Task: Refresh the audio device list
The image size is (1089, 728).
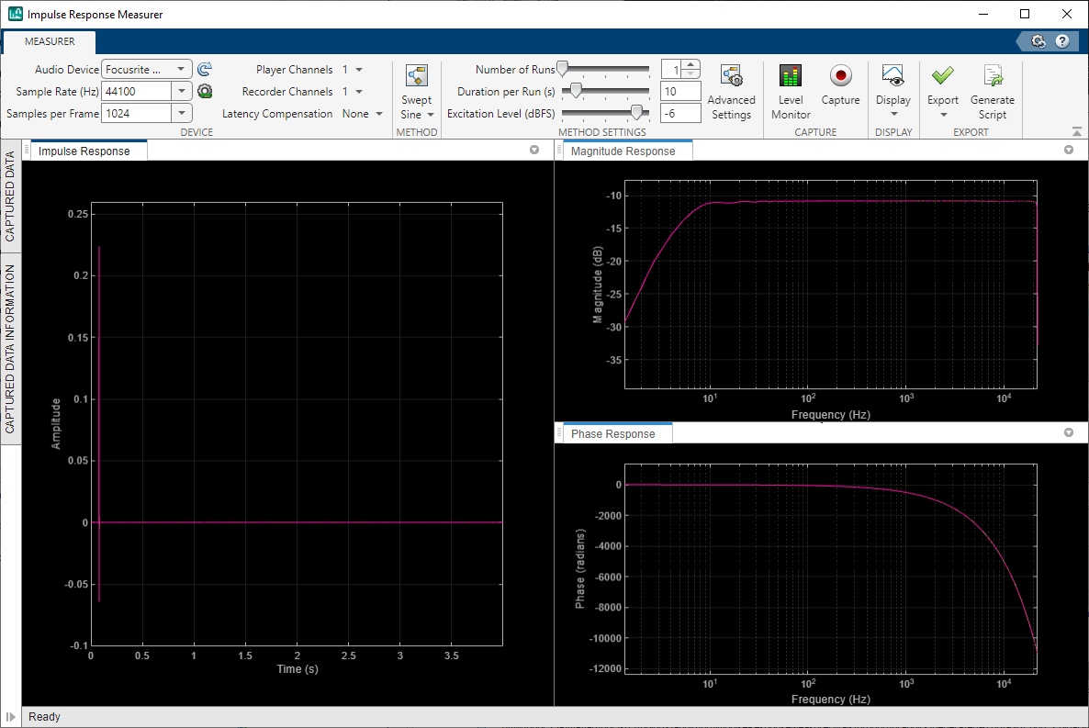Action: pos(204,68)
